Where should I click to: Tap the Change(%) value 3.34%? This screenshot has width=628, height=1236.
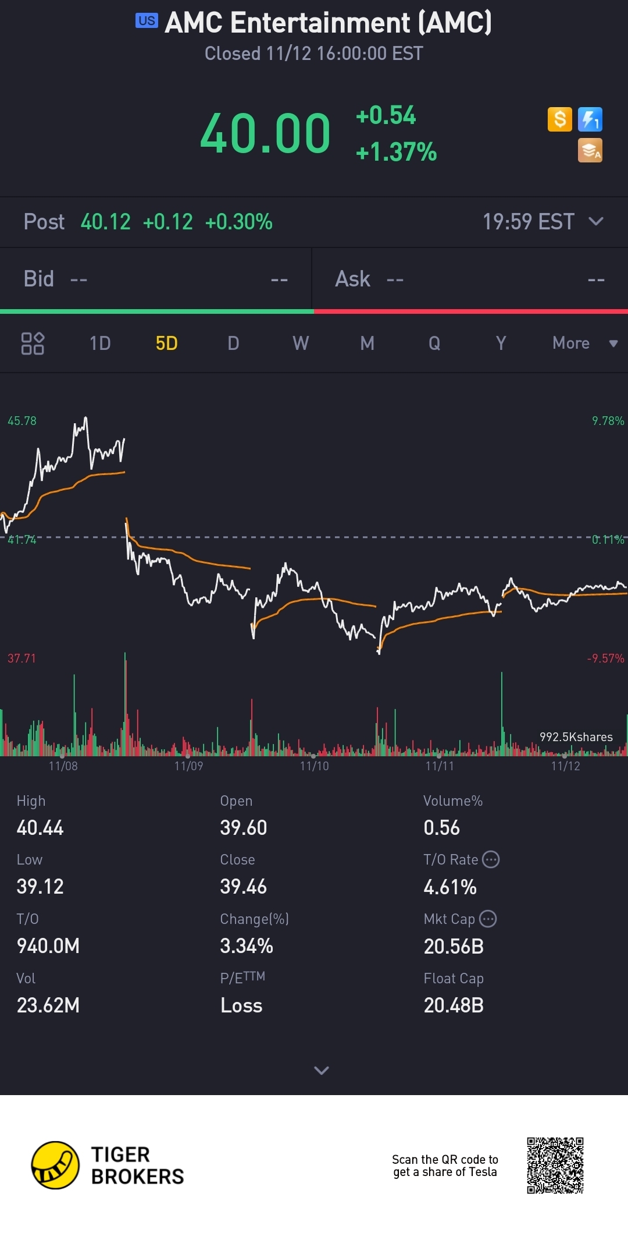pos(247,946)
